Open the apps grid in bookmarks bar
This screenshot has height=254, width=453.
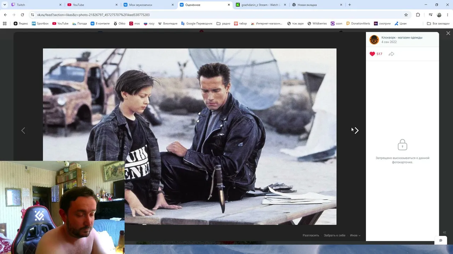click(5, 24)
